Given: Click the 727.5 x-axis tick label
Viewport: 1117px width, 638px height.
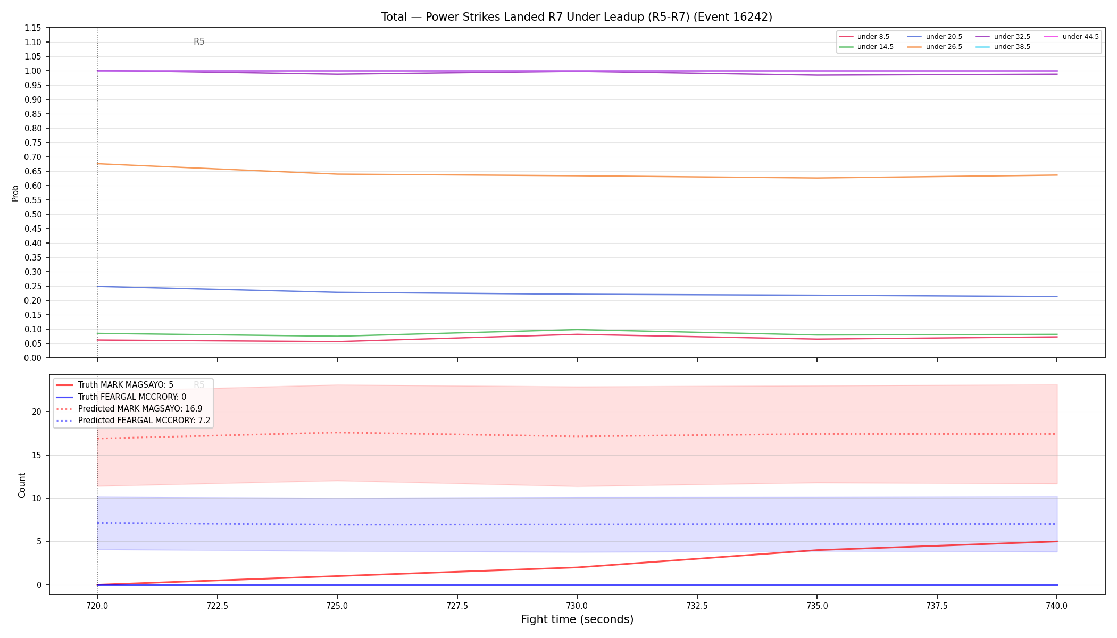Looking at the screenshot, I should pos(457,606).
